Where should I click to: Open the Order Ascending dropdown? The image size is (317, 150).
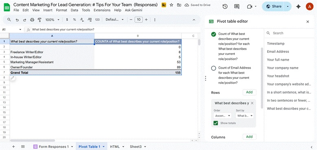(223, 116)
